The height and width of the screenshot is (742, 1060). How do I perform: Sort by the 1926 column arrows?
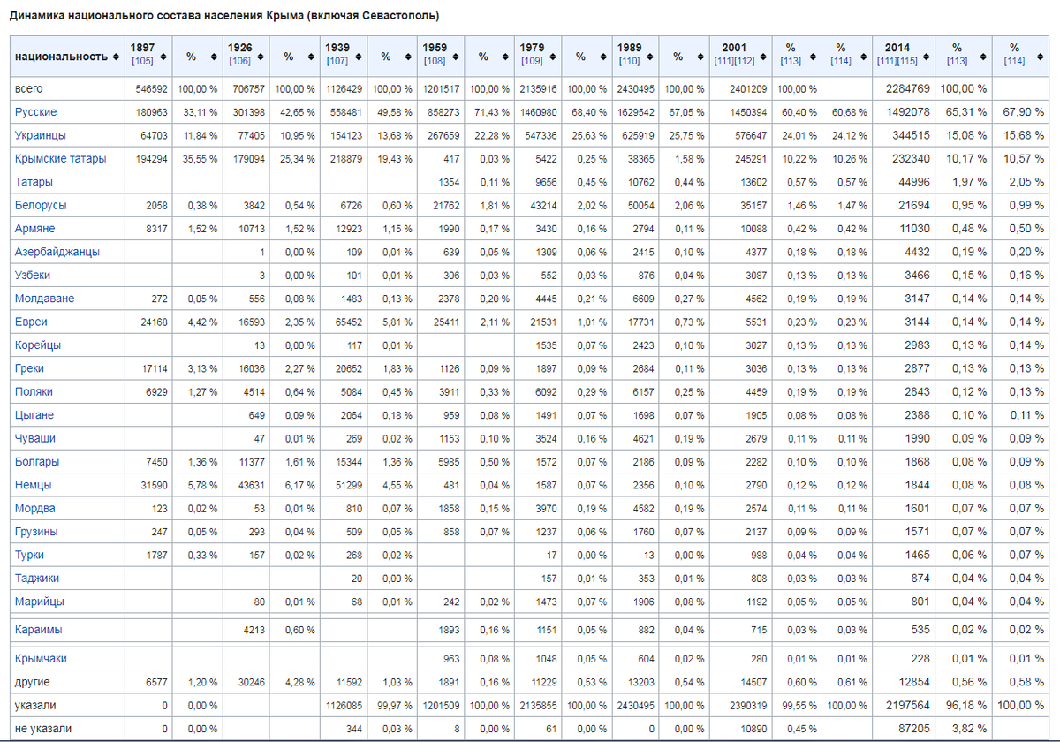pos(262,56)
